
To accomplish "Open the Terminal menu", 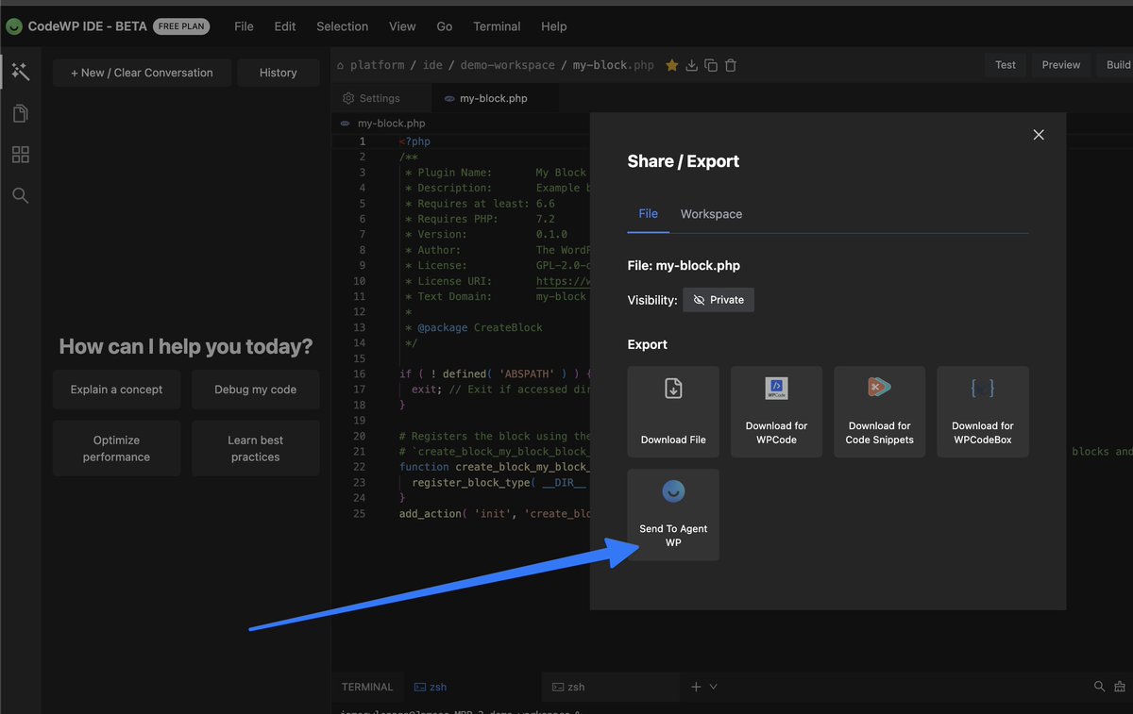I will click(x=497, y=26).
